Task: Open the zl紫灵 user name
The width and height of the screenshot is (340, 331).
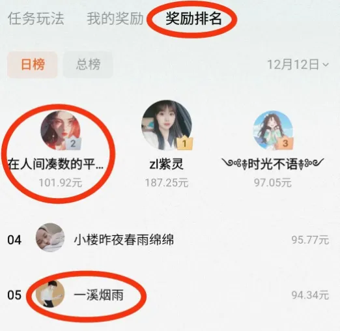Action: (167, 164)
